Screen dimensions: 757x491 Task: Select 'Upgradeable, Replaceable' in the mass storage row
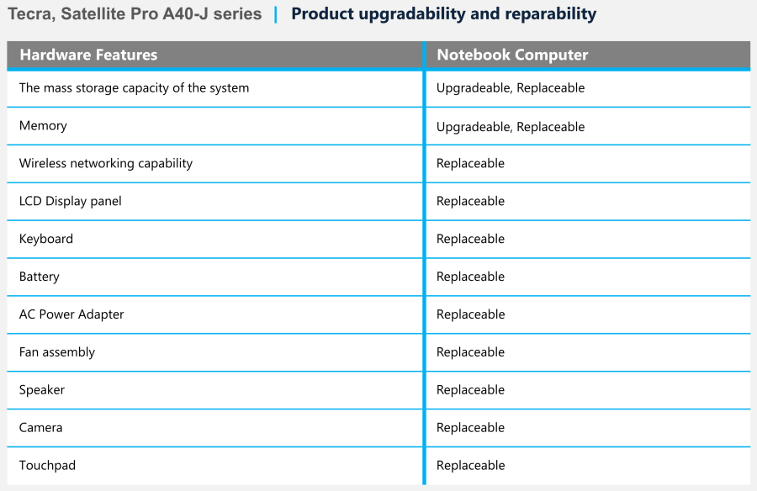511,88
